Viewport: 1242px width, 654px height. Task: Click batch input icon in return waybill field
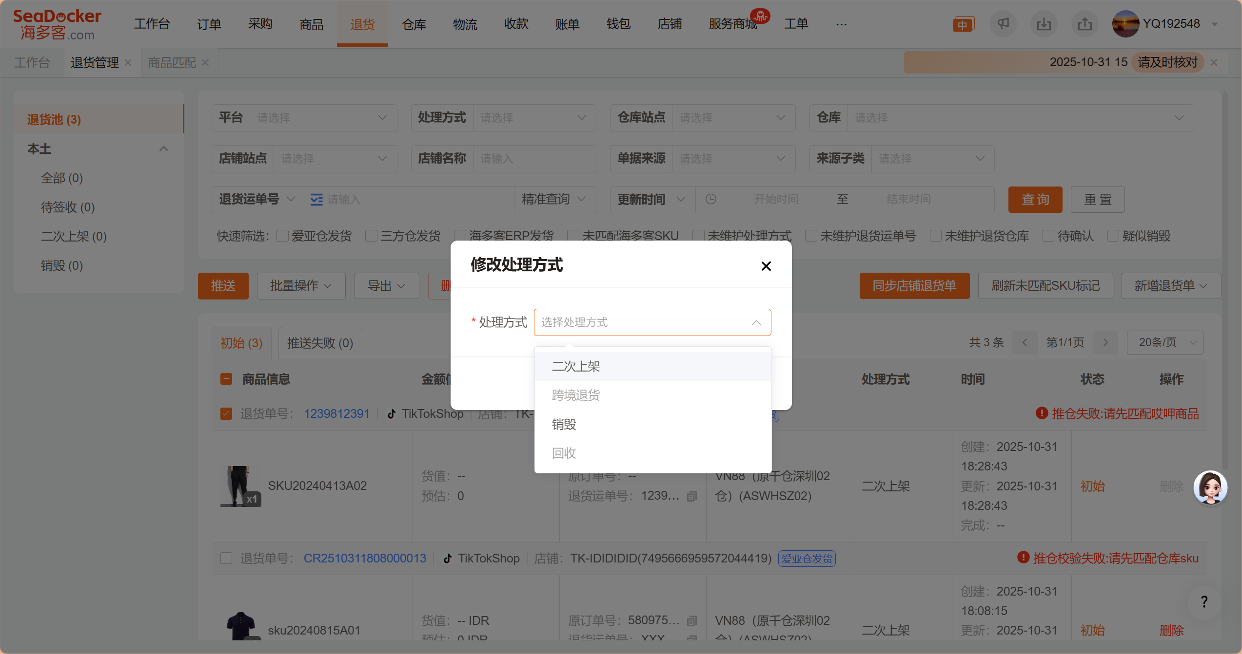[x=316, y=200]
